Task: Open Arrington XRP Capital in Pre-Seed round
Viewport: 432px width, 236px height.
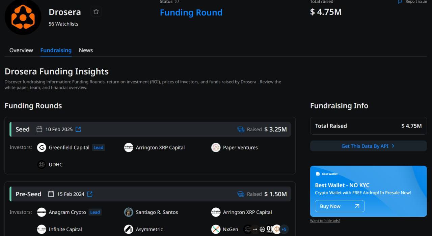Action: pyautogui.click(x=247, y=212)
